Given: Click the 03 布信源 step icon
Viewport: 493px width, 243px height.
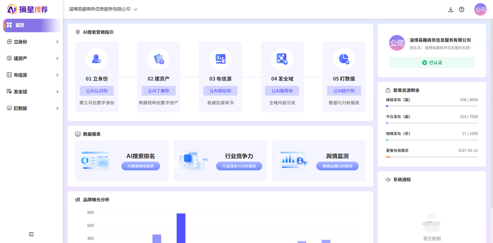Looking at the screenshot, I should (x=220, y=59).
